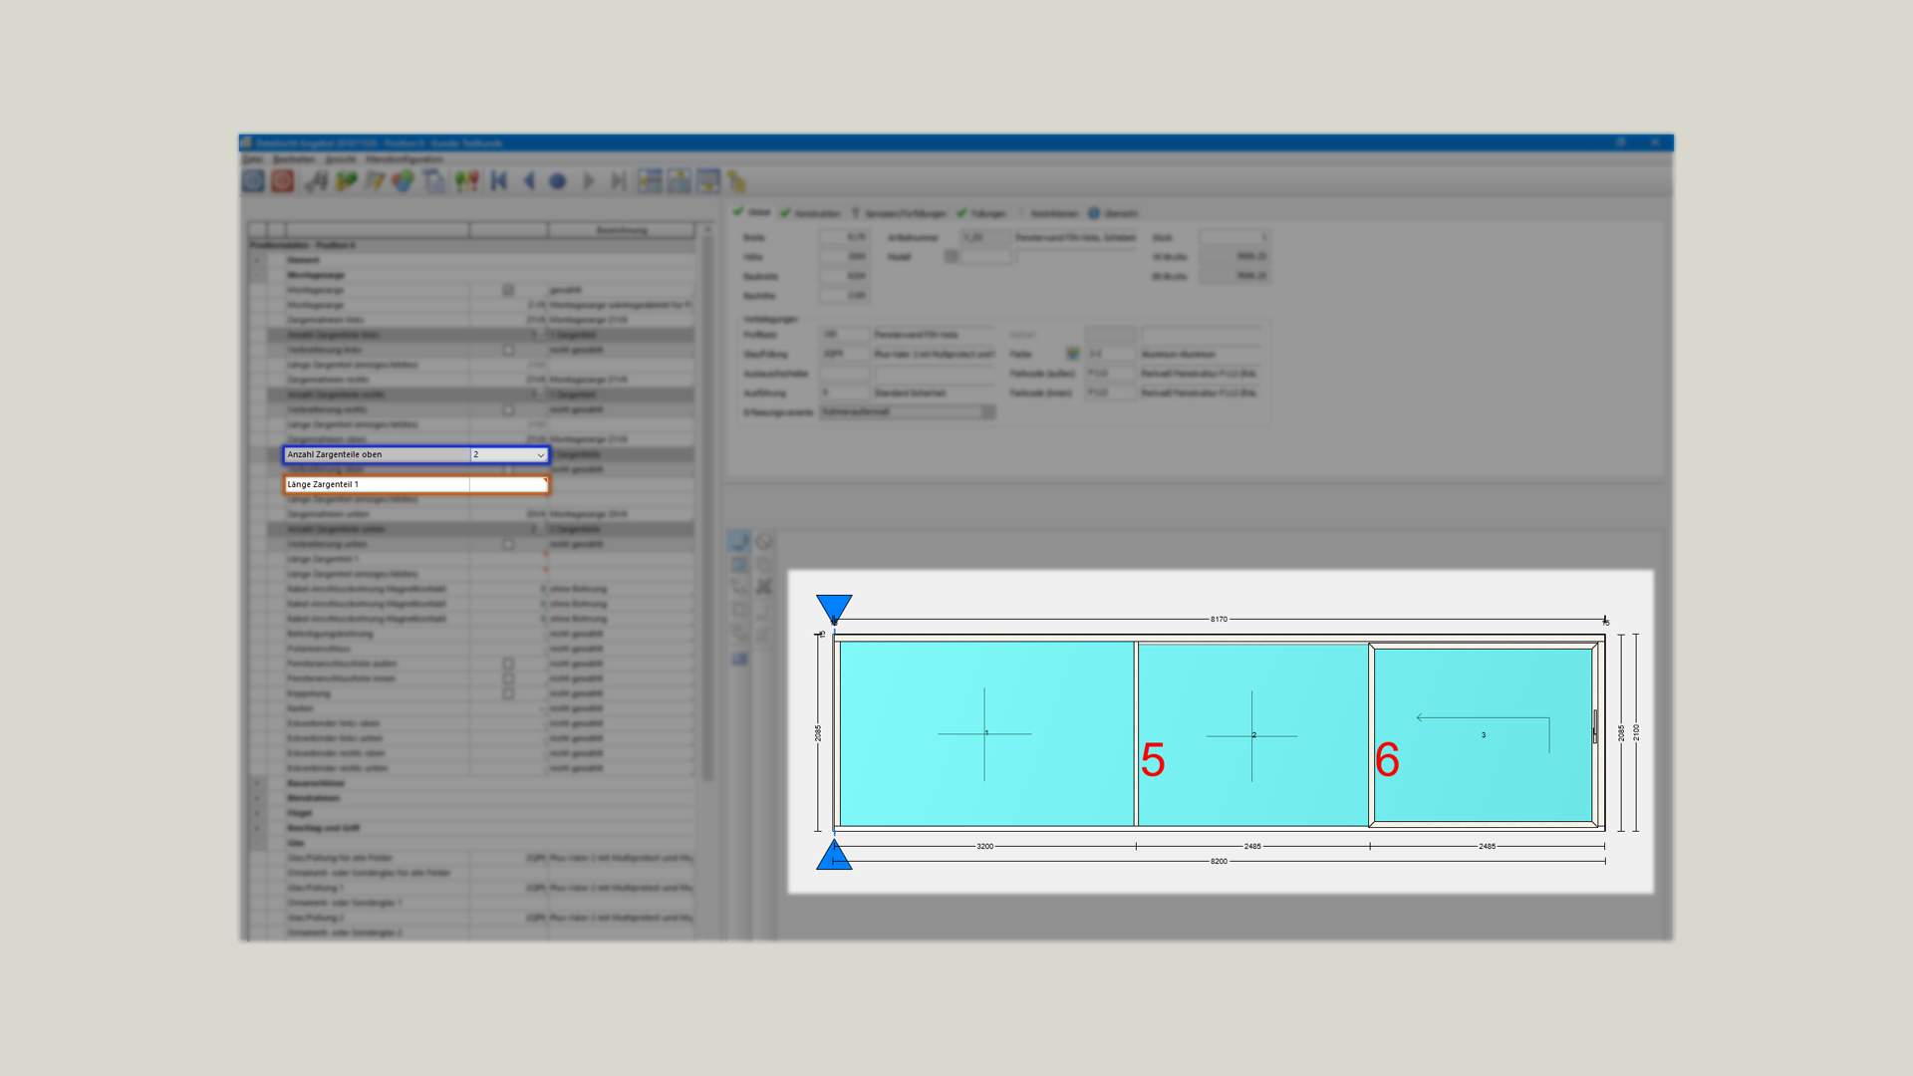Go to next position in toolbar
The image size is (1913, 1076).
[588, 181]
